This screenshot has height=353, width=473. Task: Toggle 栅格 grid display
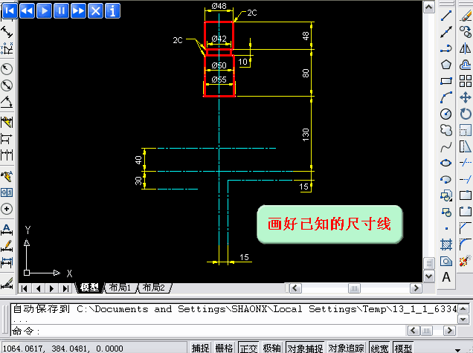pyautogui.click(x=224, y=349)
